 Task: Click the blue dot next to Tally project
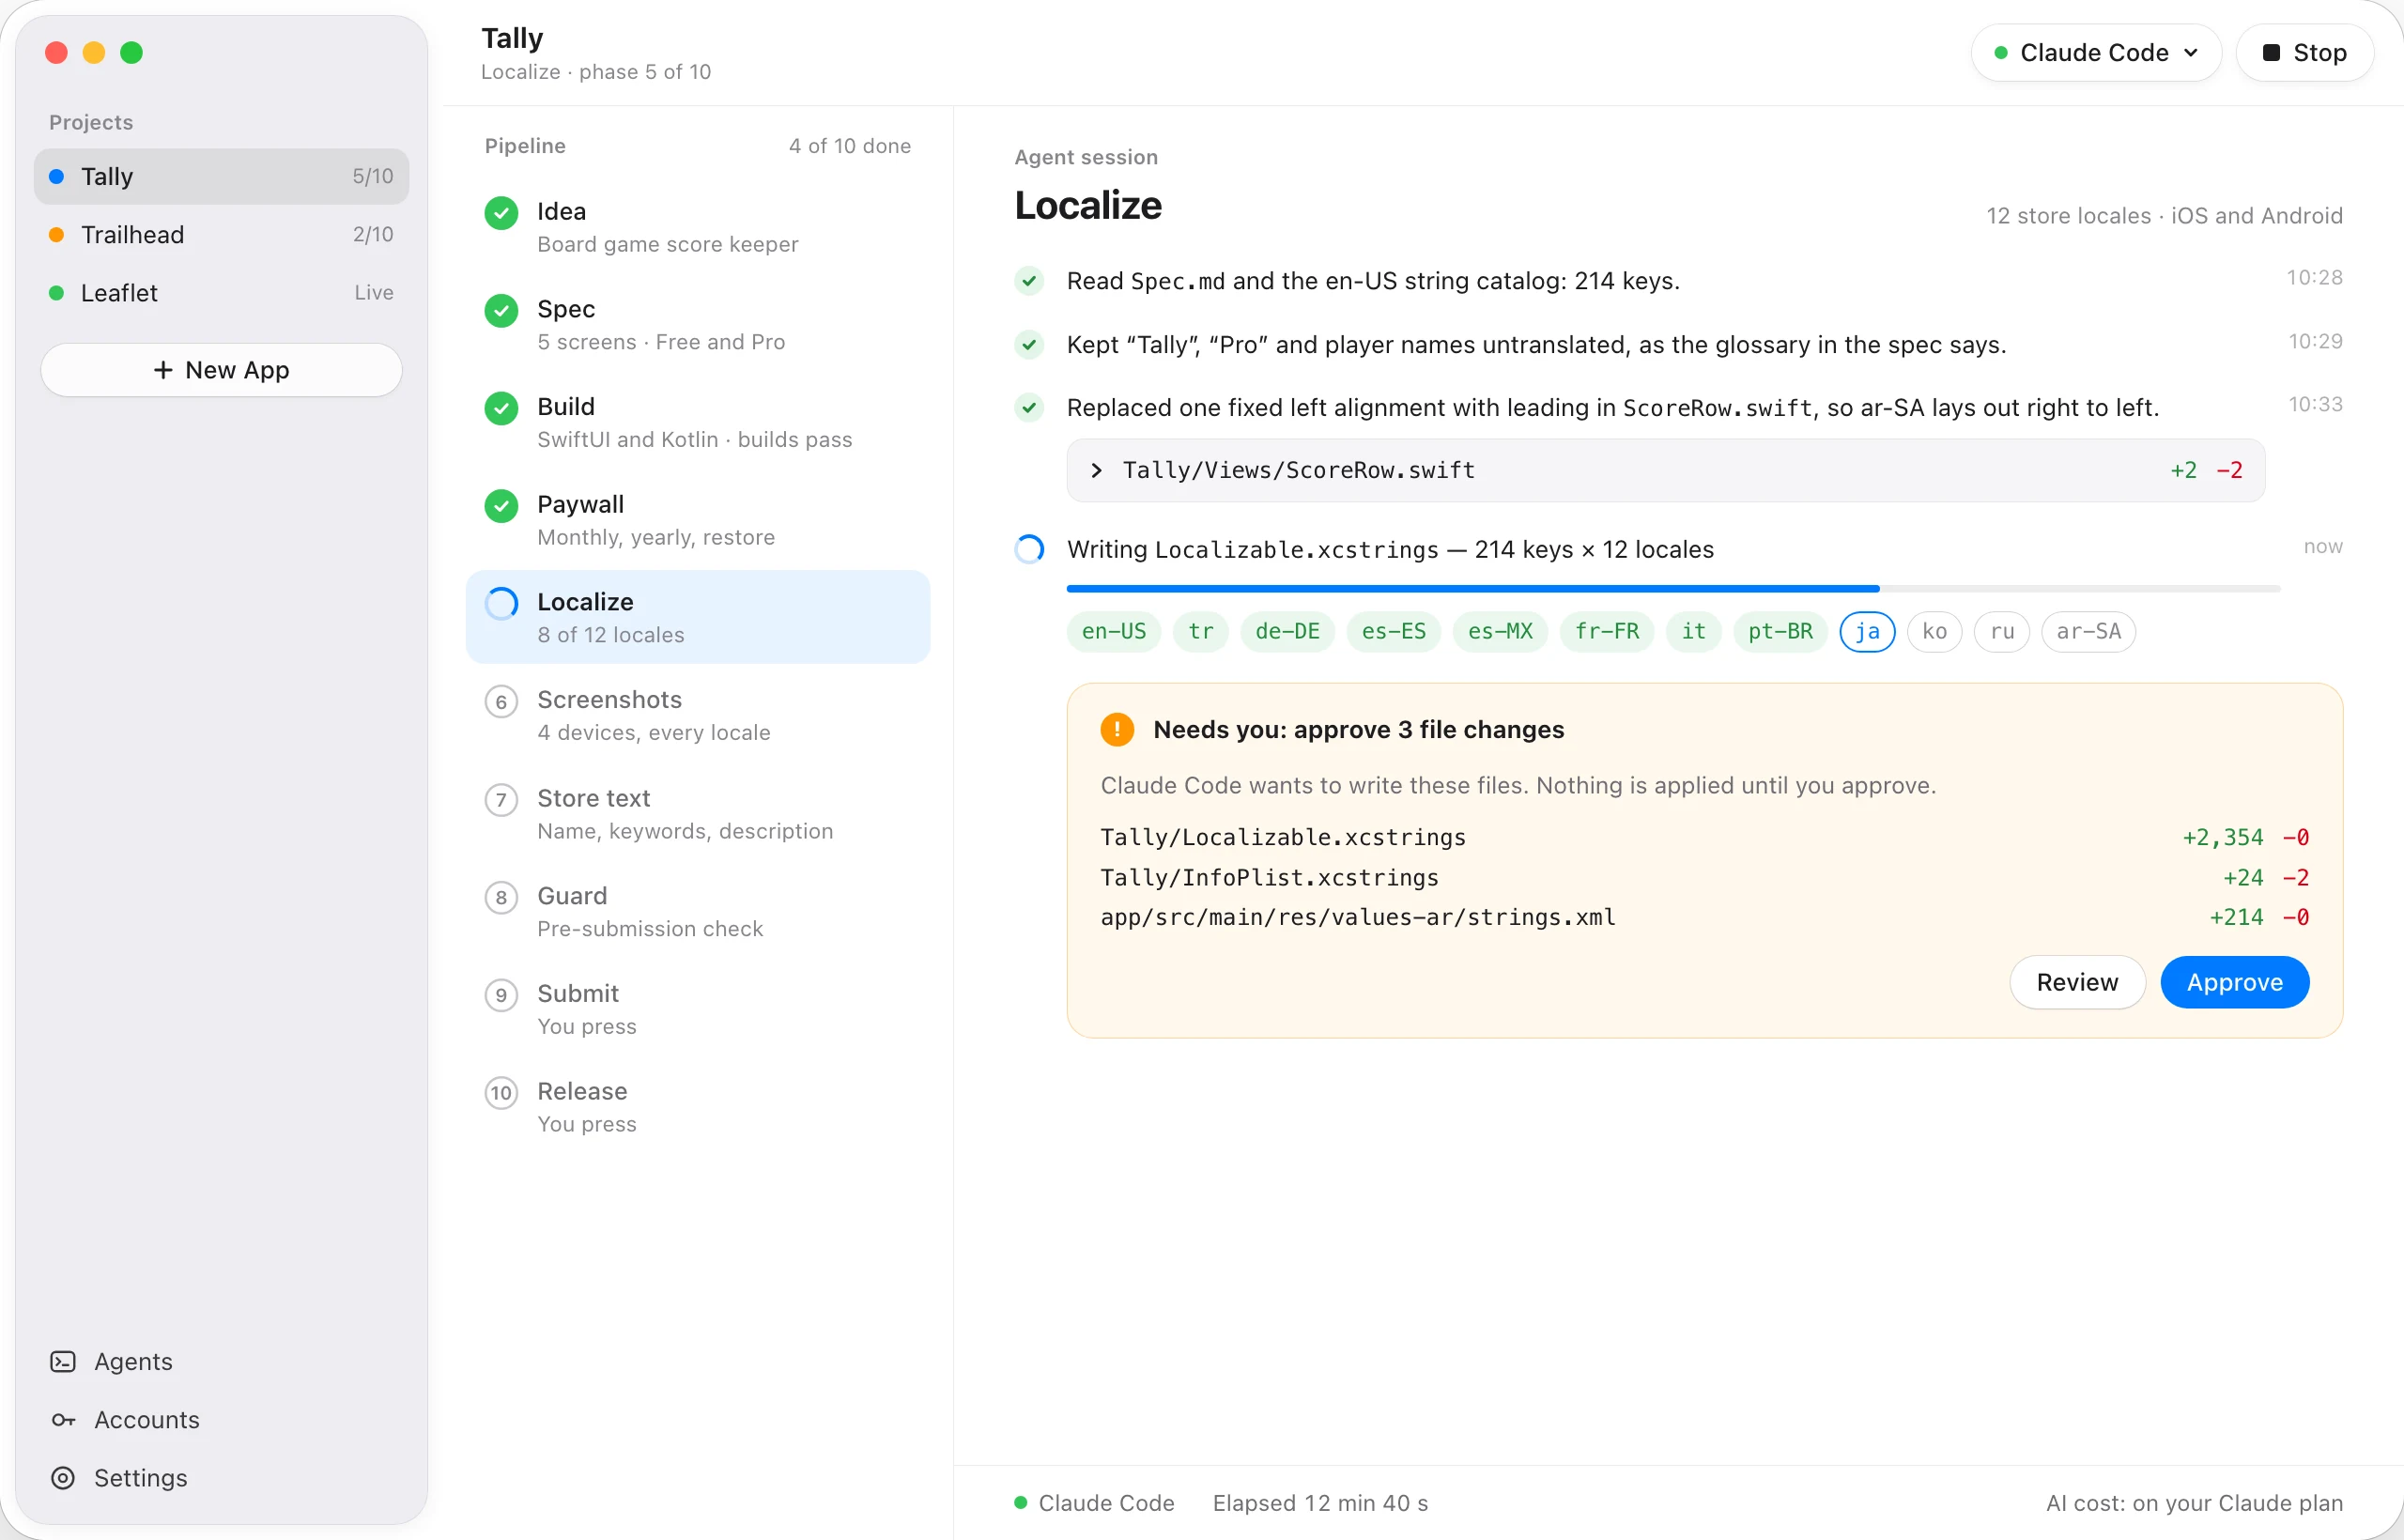pyautogui.click(x=57, y=177)
